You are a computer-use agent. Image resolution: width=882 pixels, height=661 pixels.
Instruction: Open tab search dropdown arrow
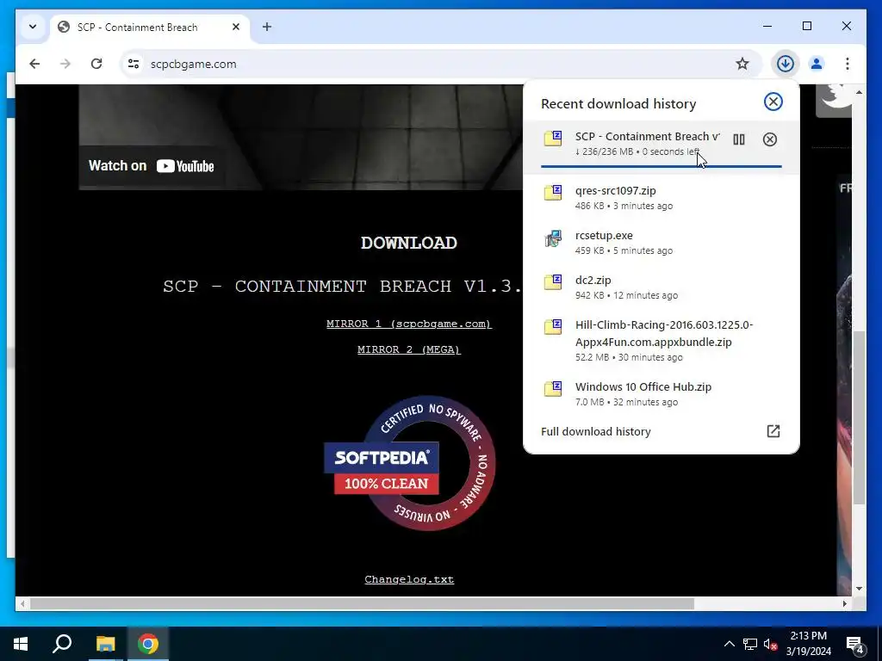click(33, 27)
